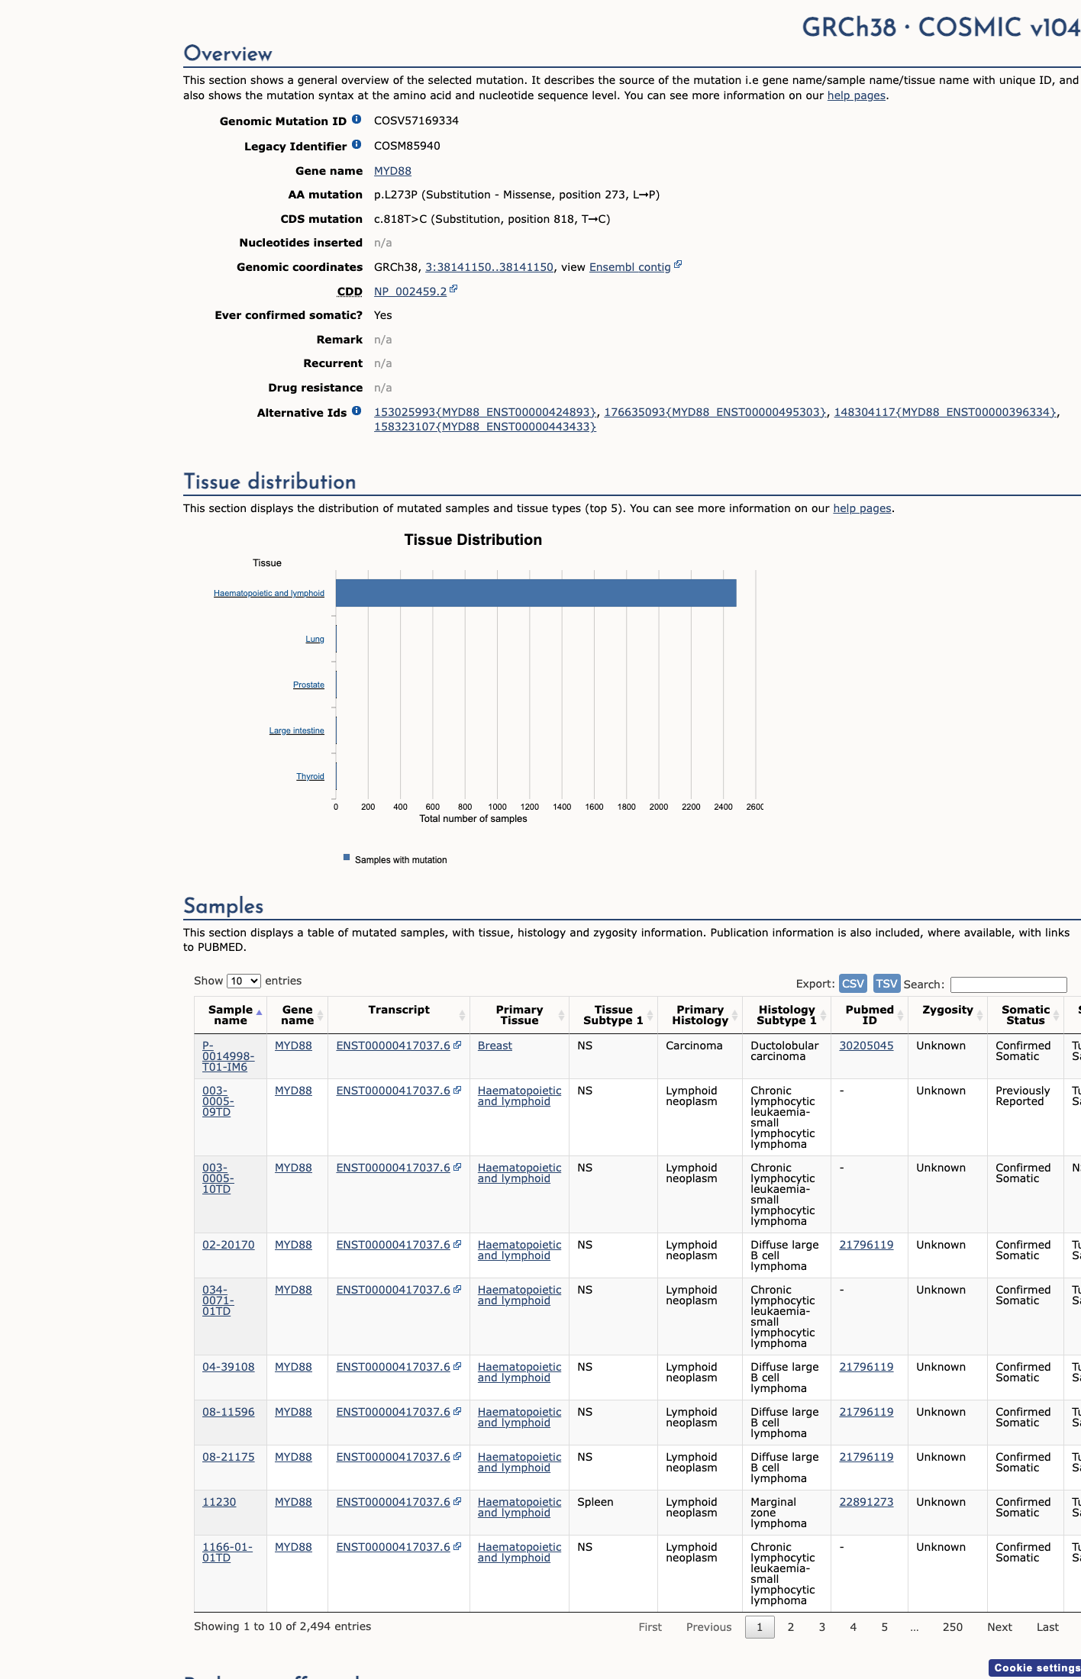The image size is (1081, 1679).
Task: Open Cookie settings
Action: click(1036, 1668)
